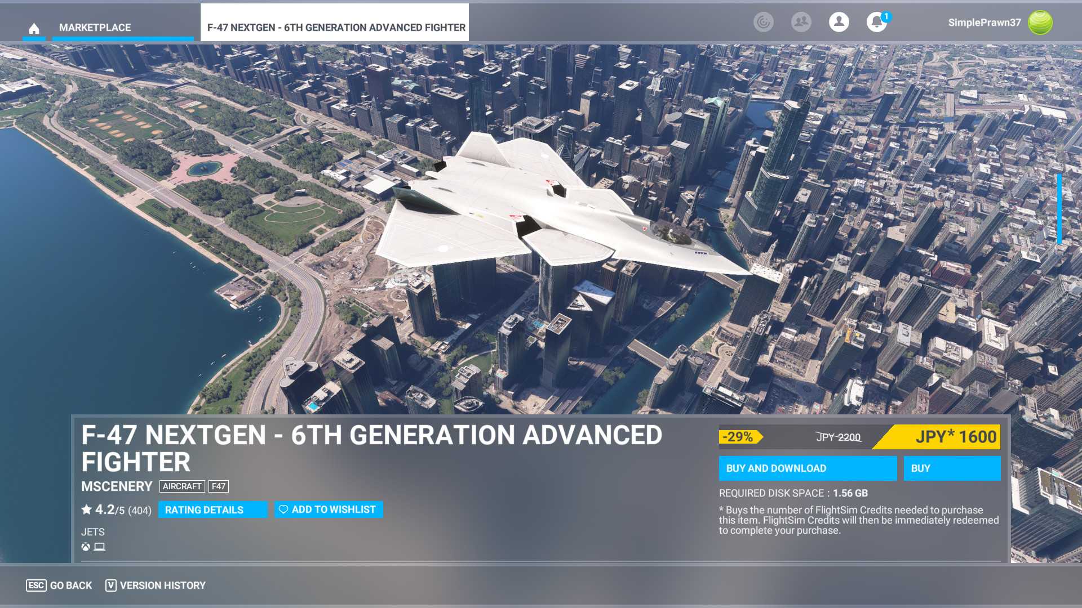The height and width of the screenshot is (608, 1082).
Task: Add the F-47 to wishlist
Action: 328,509
